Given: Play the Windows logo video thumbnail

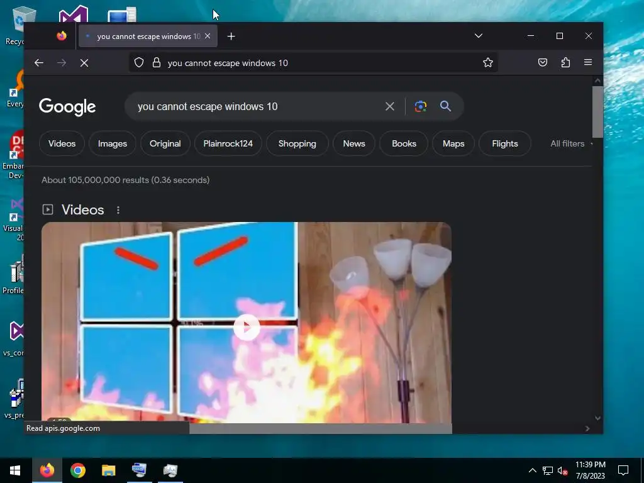Looking at the screenshot, I should click(x=247, y=327).
